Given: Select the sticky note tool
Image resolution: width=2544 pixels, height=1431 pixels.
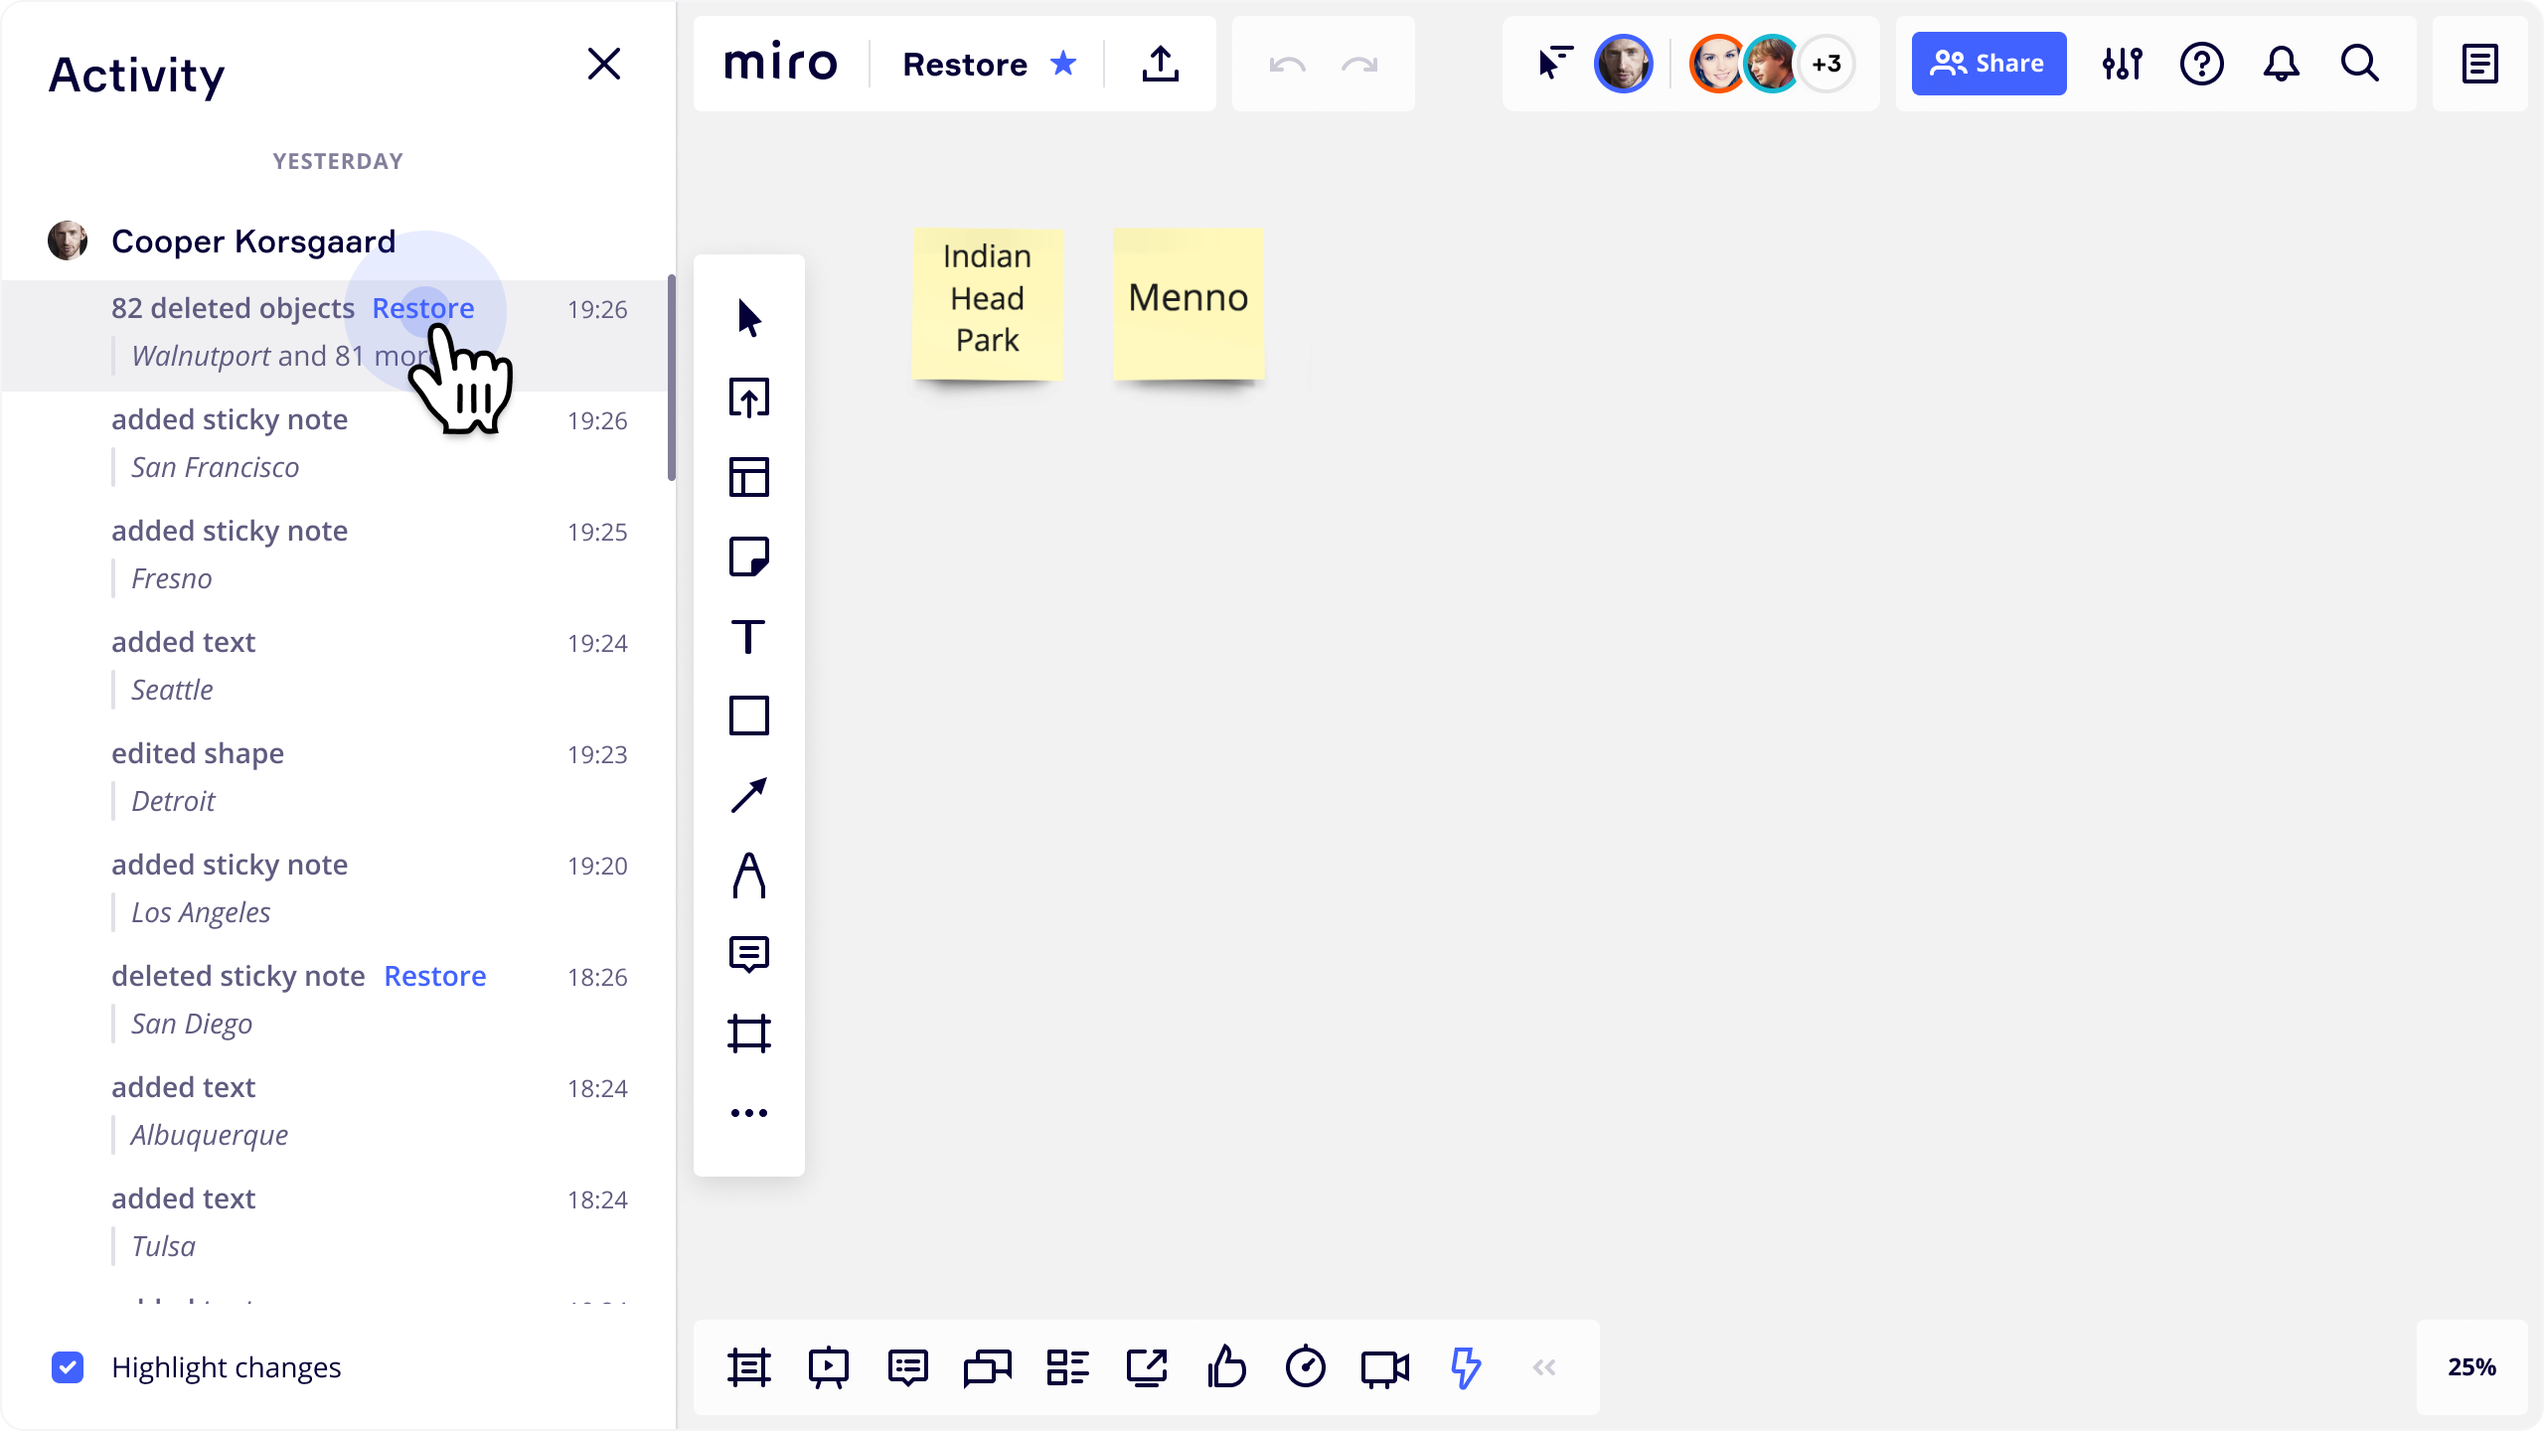Looking at the screenshot, I should (x=749, y=556).
